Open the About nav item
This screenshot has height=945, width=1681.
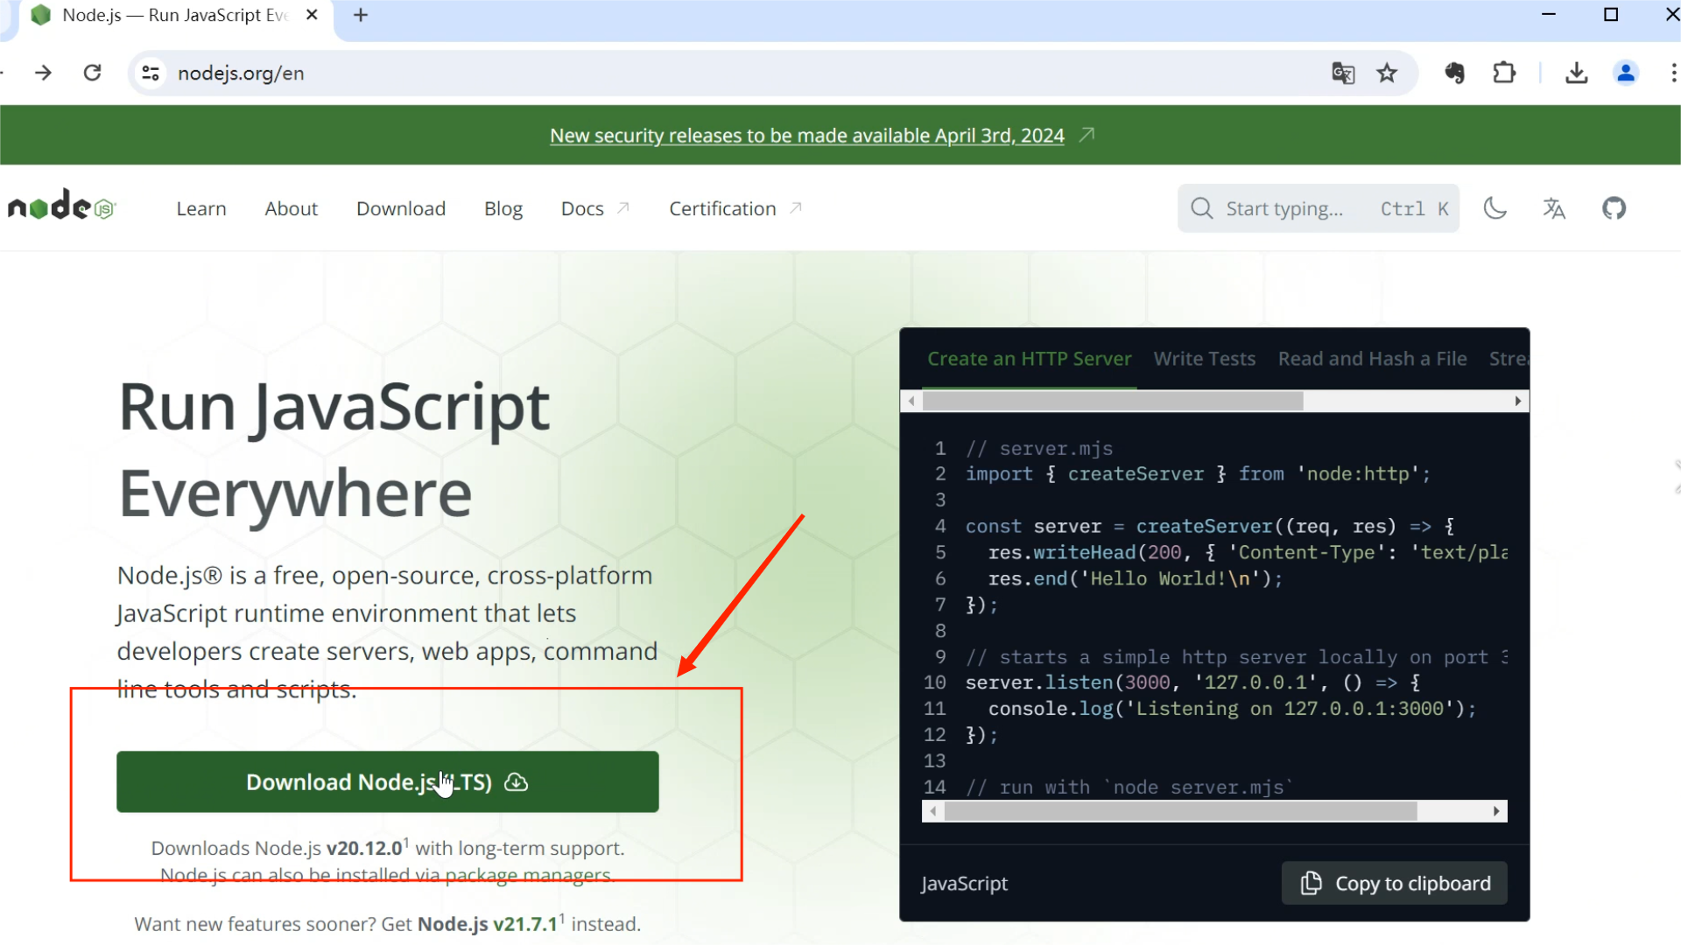292,208
